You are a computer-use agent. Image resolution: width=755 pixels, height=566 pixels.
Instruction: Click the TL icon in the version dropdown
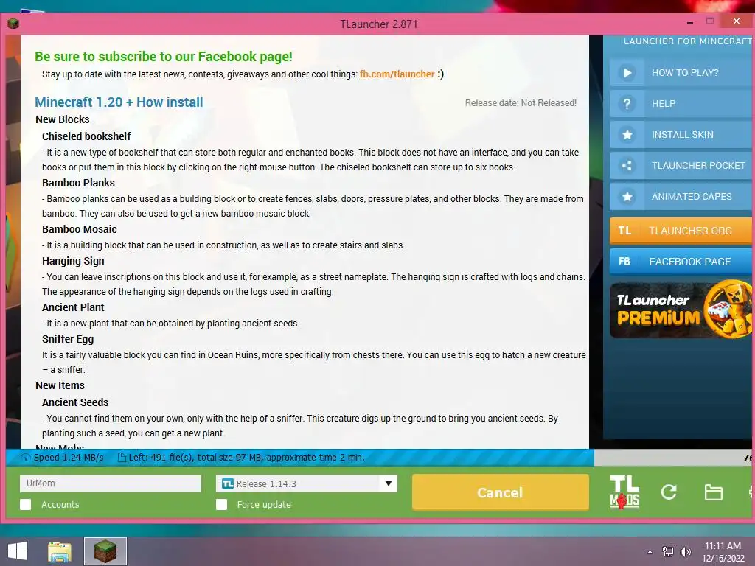[228, 483]
